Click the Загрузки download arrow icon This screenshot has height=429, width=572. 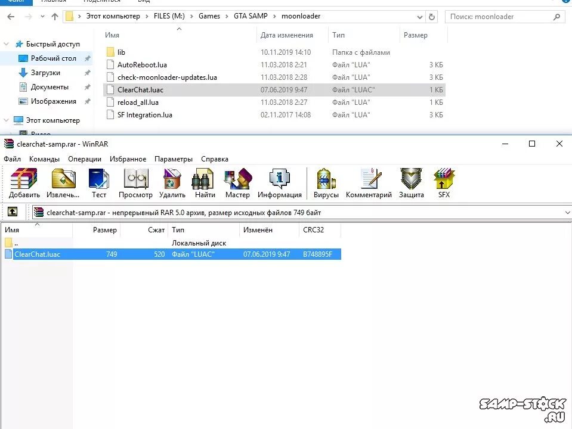(23, 73)
